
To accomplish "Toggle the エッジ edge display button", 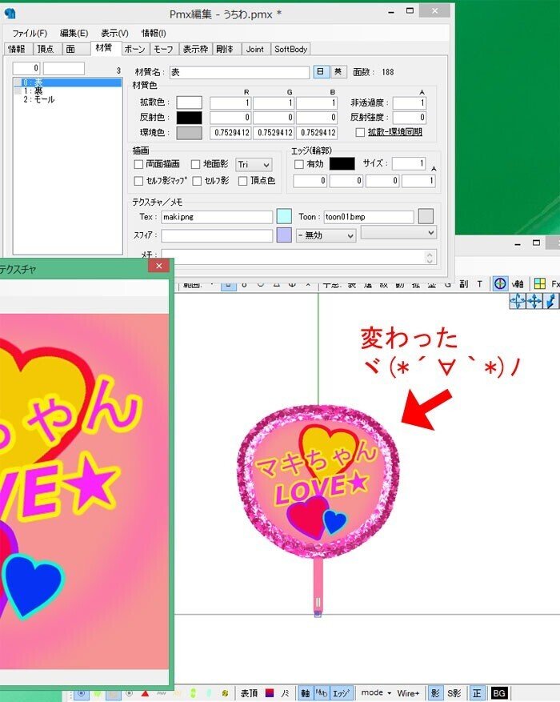I will [340, 693].
